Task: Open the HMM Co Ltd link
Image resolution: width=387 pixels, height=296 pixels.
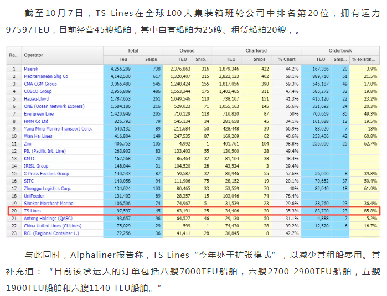Action: (36, 121)
